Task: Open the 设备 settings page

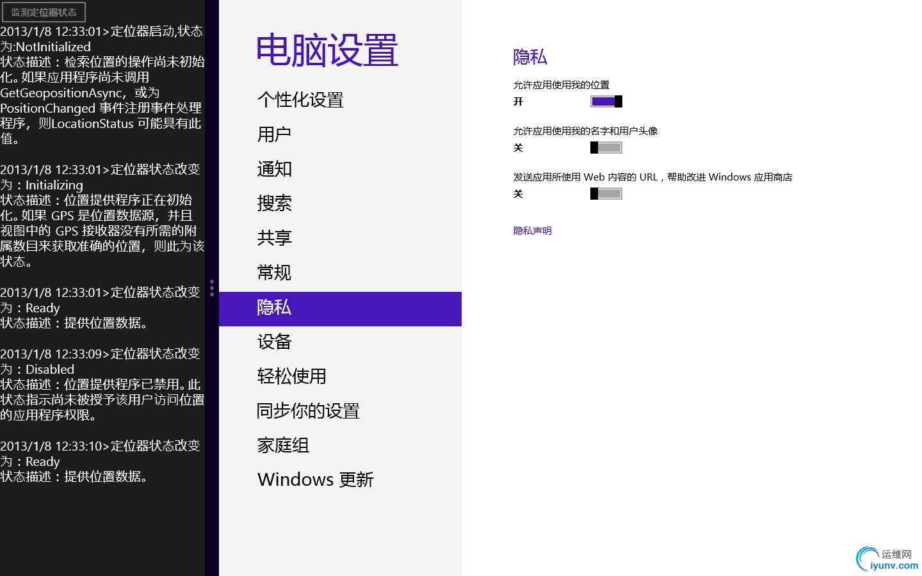Action: [x=274, y=342]
